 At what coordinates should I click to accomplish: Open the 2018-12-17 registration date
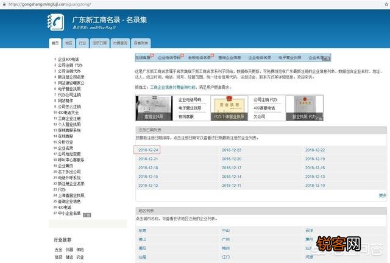click(232, 168)
